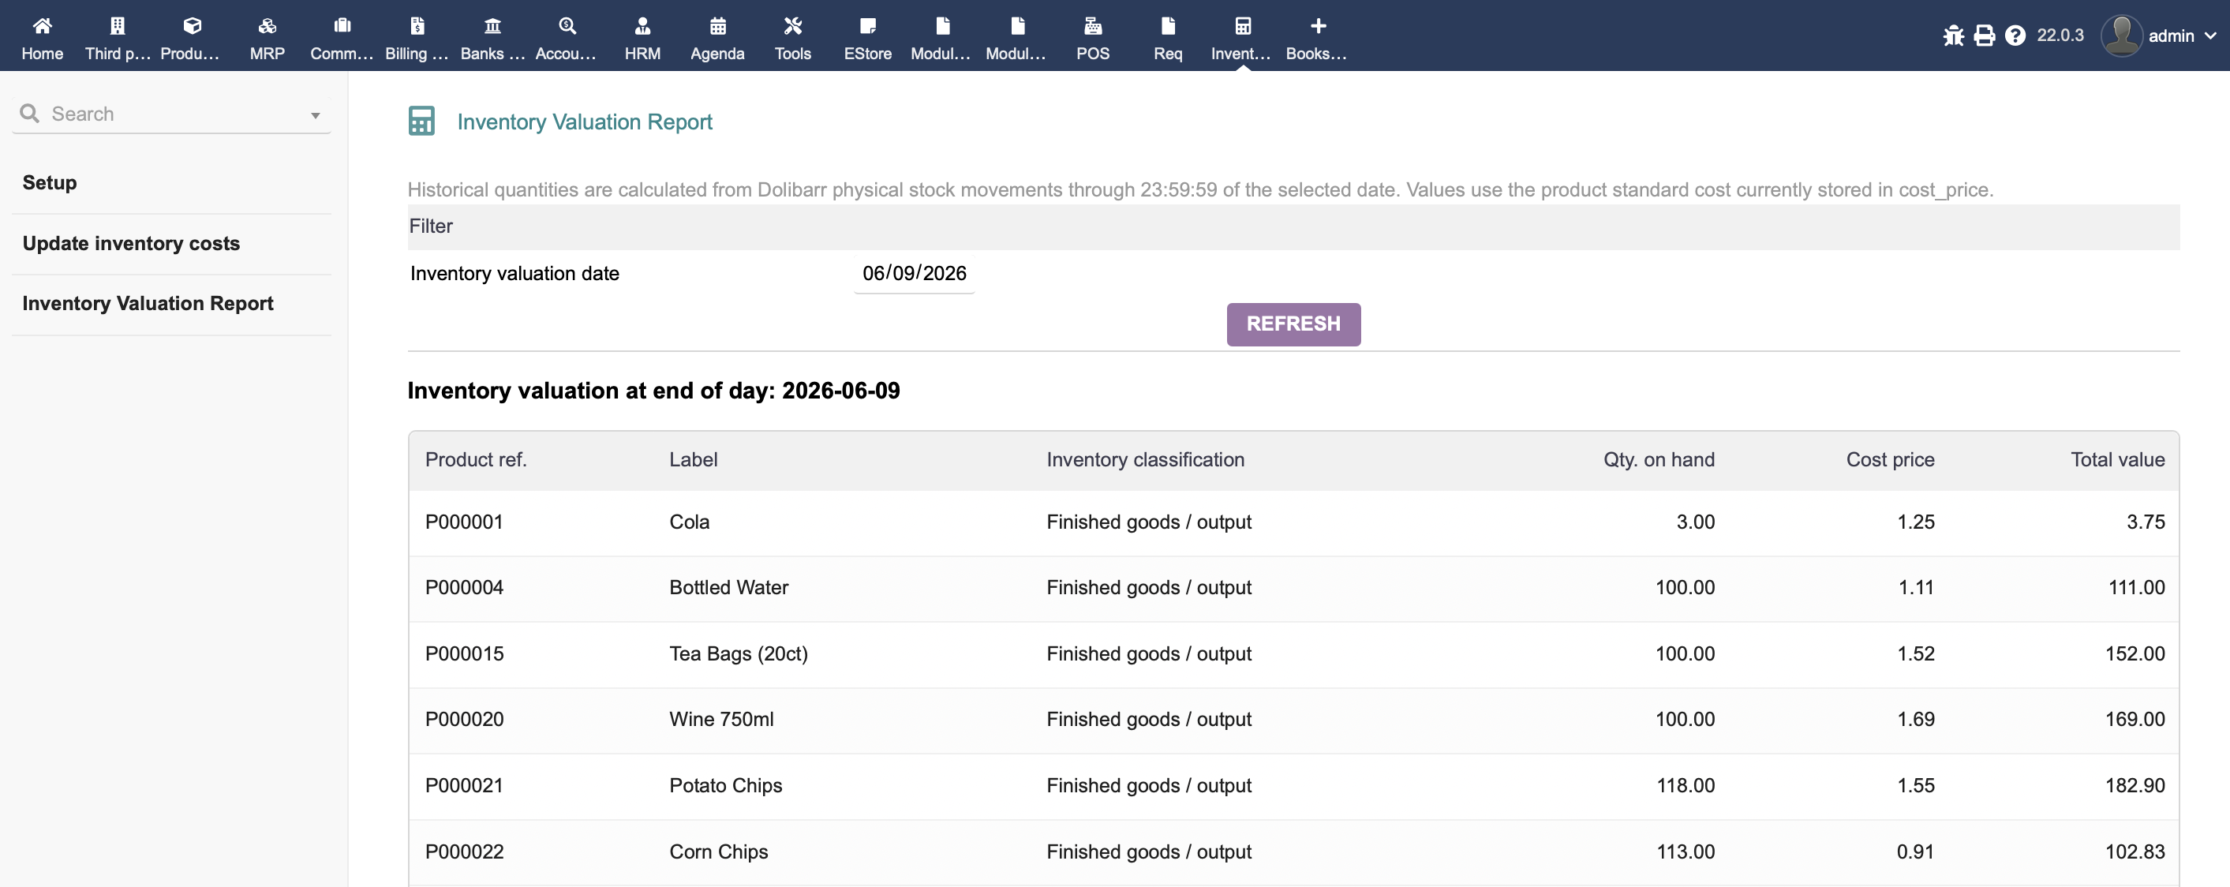Screen dimensions: 2230x887
Task: Open the Products cube icon
Action: pos(193,26)
